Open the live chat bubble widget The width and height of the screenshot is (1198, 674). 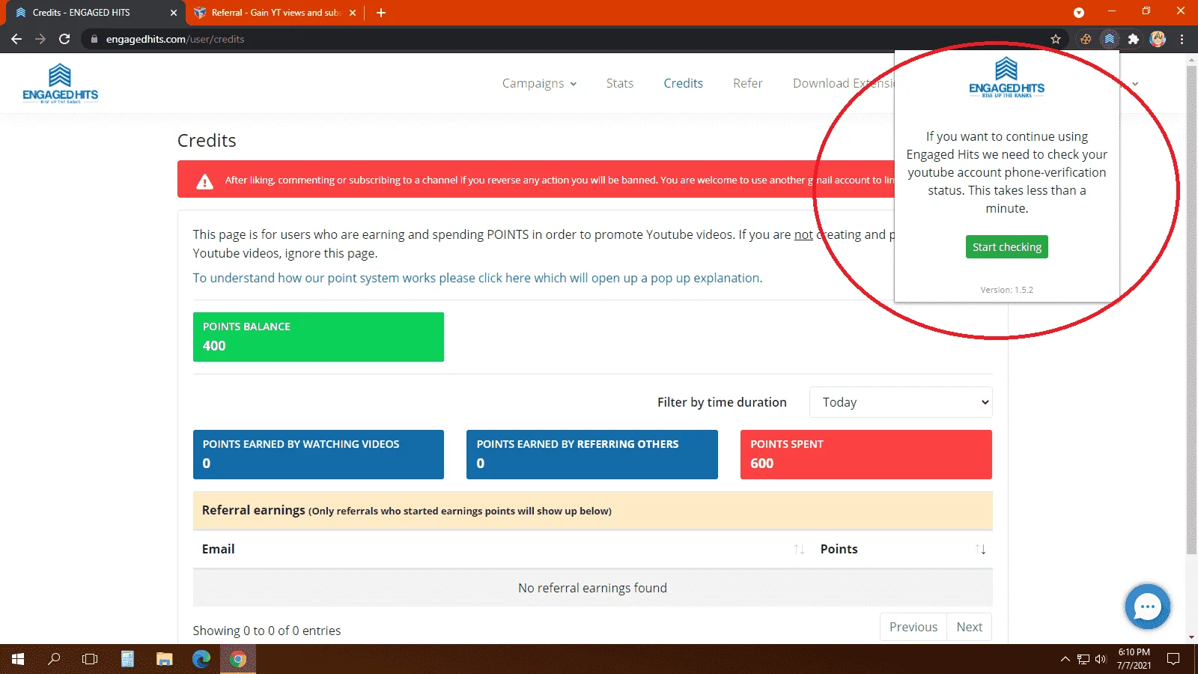pos(1147,607)
